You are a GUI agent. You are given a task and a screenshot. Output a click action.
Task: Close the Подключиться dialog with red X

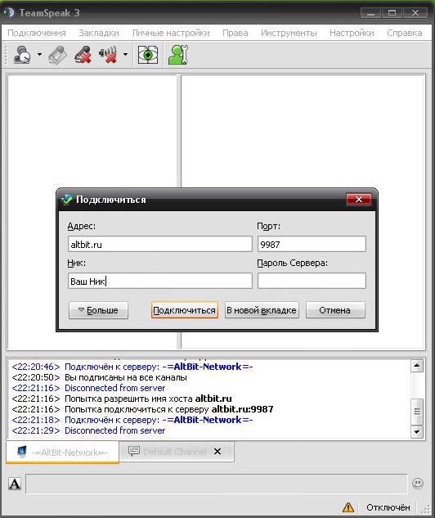(359, 199)
